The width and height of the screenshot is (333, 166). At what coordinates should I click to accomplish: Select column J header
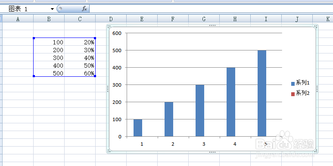(297, 19)
